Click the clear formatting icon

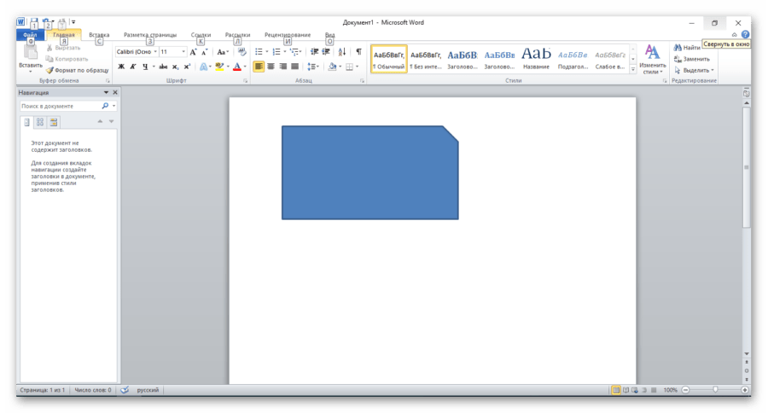tap(243, 52)
